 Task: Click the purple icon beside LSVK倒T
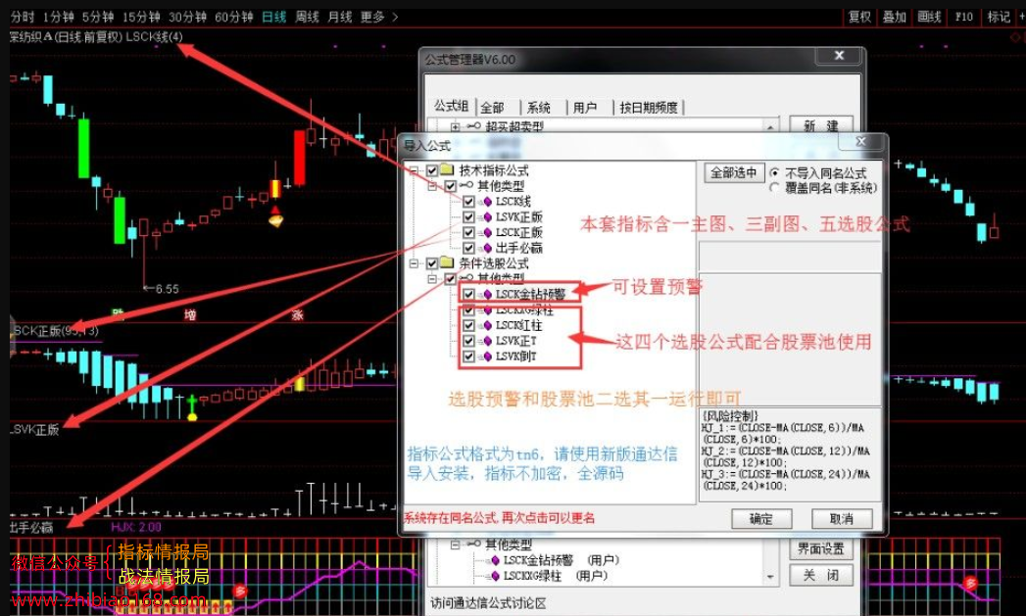coord(487,357)
